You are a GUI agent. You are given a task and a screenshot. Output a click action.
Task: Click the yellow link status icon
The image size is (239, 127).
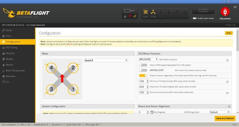(135, 16)
